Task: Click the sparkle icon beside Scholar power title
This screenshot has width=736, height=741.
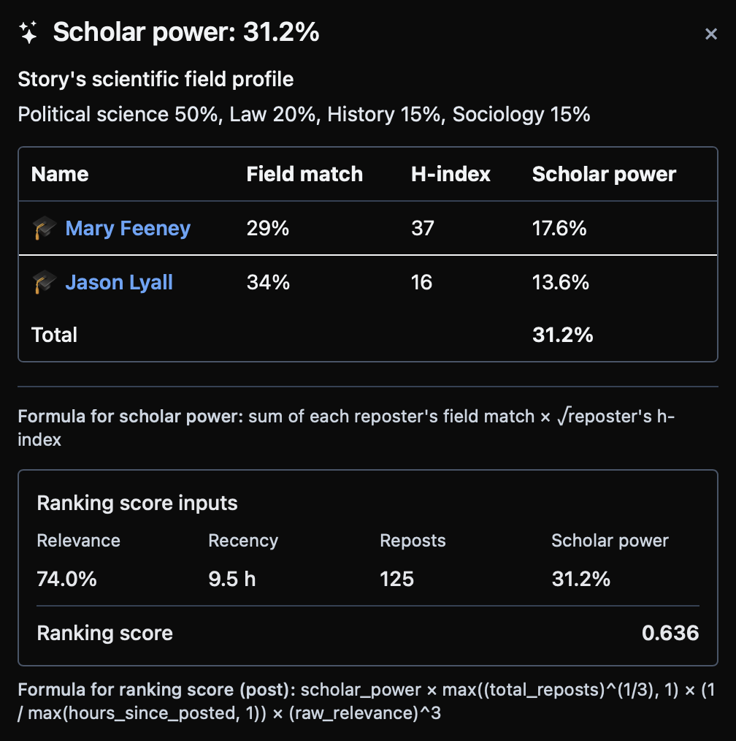Action: click(x=28, y=32)
